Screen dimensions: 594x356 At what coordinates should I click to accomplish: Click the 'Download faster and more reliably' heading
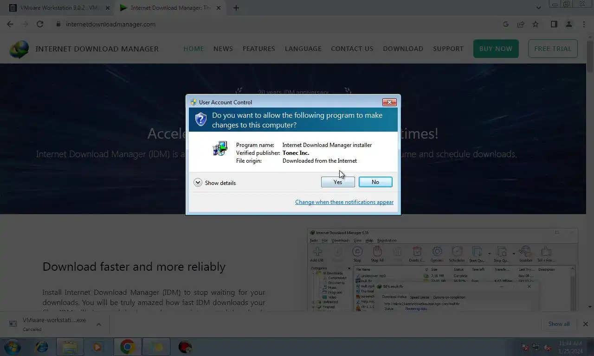(134, 267)
